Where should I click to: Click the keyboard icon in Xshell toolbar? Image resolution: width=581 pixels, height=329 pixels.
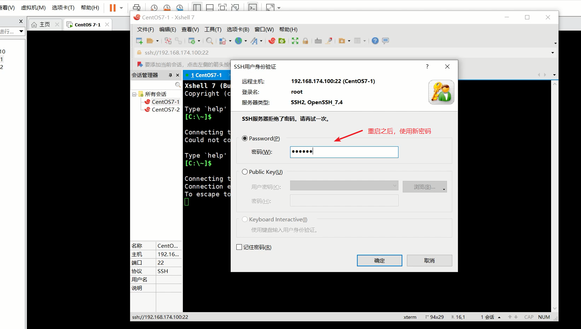point(318,41)
